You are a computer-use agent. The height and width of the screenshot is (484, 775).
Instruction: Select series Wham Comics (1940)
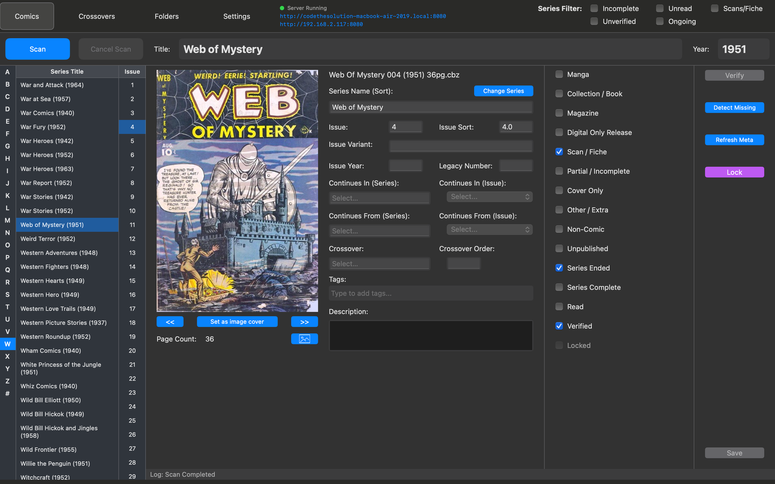pyautogui.click(x=67, y=351)
